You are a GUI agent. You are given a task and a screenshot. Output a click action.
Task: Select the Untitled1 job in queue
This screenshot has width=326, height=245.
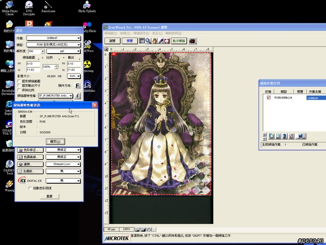[x=316, y=98]
